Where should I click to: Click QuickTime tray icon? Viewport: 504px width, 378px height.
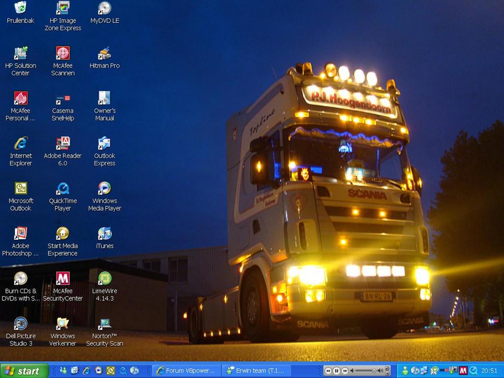point(473,371)
